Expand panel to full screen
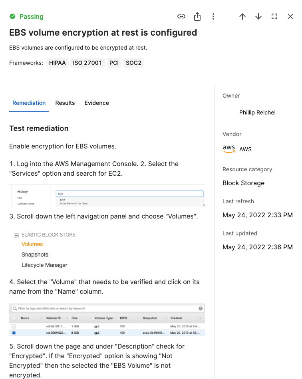Viewport: 302px width, 379px height. pyautogui.click(x=274, y=16)
